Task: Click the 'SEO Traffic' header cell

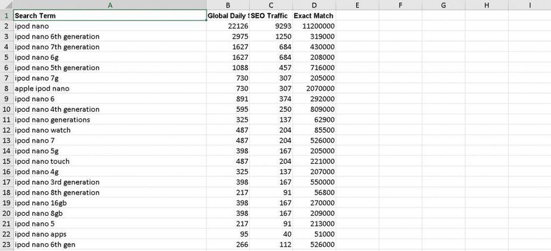Action: click(271, 15)
